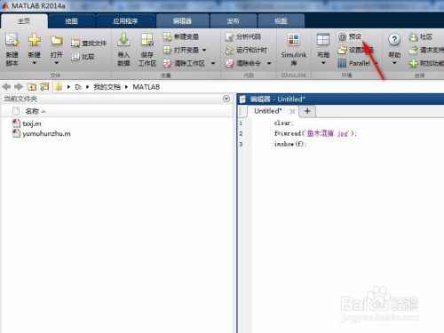Click Compare (比较) in file section

[83, 56]
